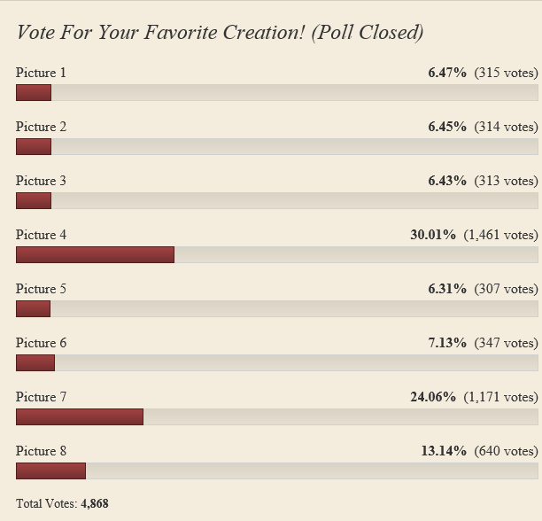Click the Picture 3 red bar

pyautogui.click(x=34, y=200)
